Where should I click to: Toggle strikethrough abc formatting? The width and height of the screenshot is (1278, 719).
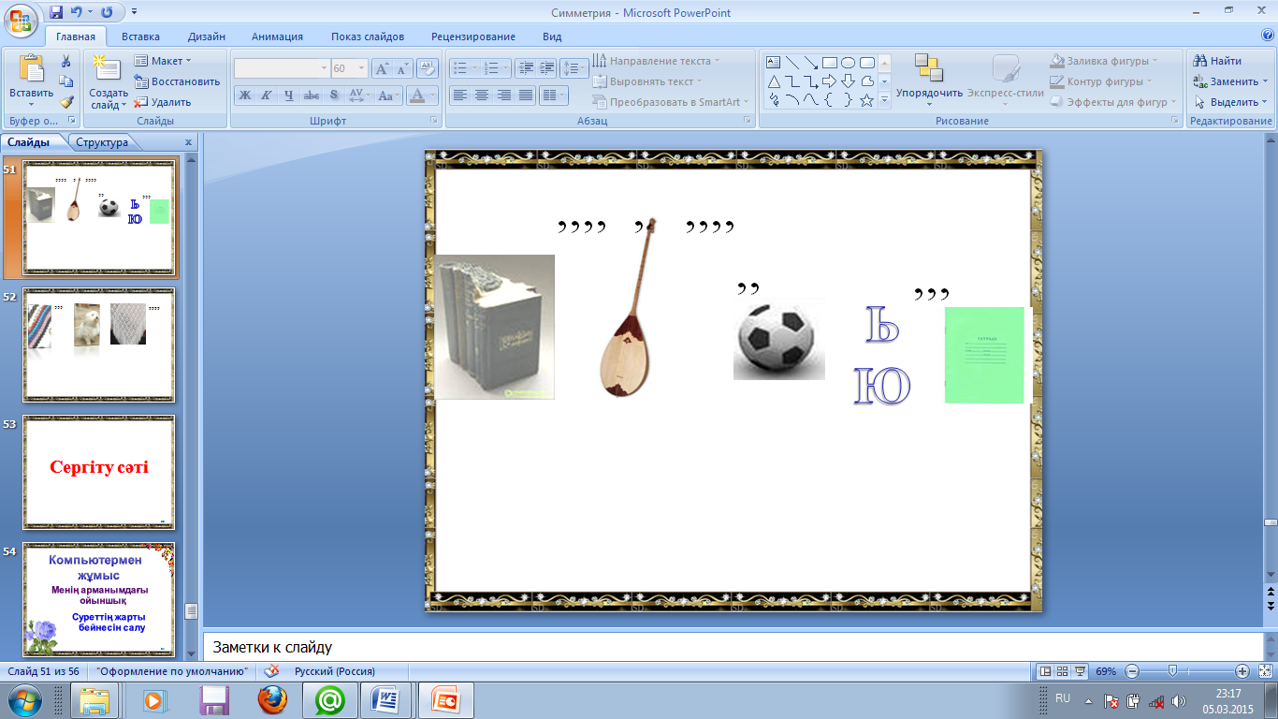click(x=312, y=95)
